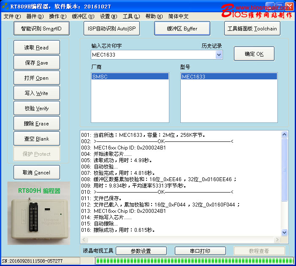Image resolution: width=296 pixels, height=266 pixels.
Task: Open the Toolchain panel button
Action: tap(252, 29)
